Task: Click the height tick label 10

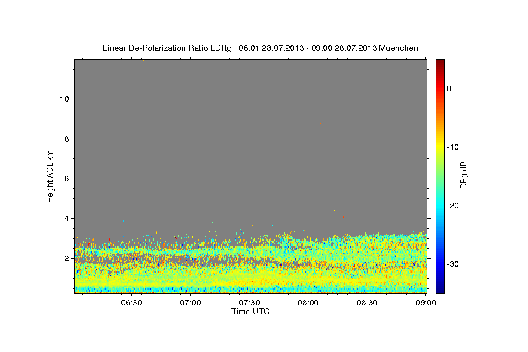Action: click(x=64, y=99)
